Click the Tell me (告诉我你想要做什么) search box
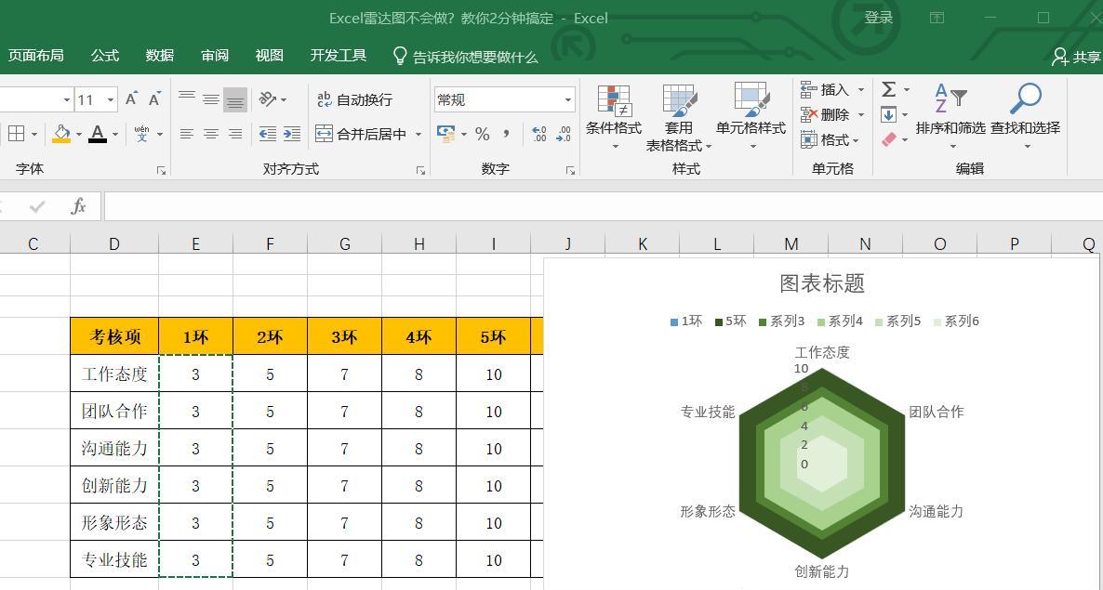The width and height of the screenshot is (1103, 590). click(466, 57)
